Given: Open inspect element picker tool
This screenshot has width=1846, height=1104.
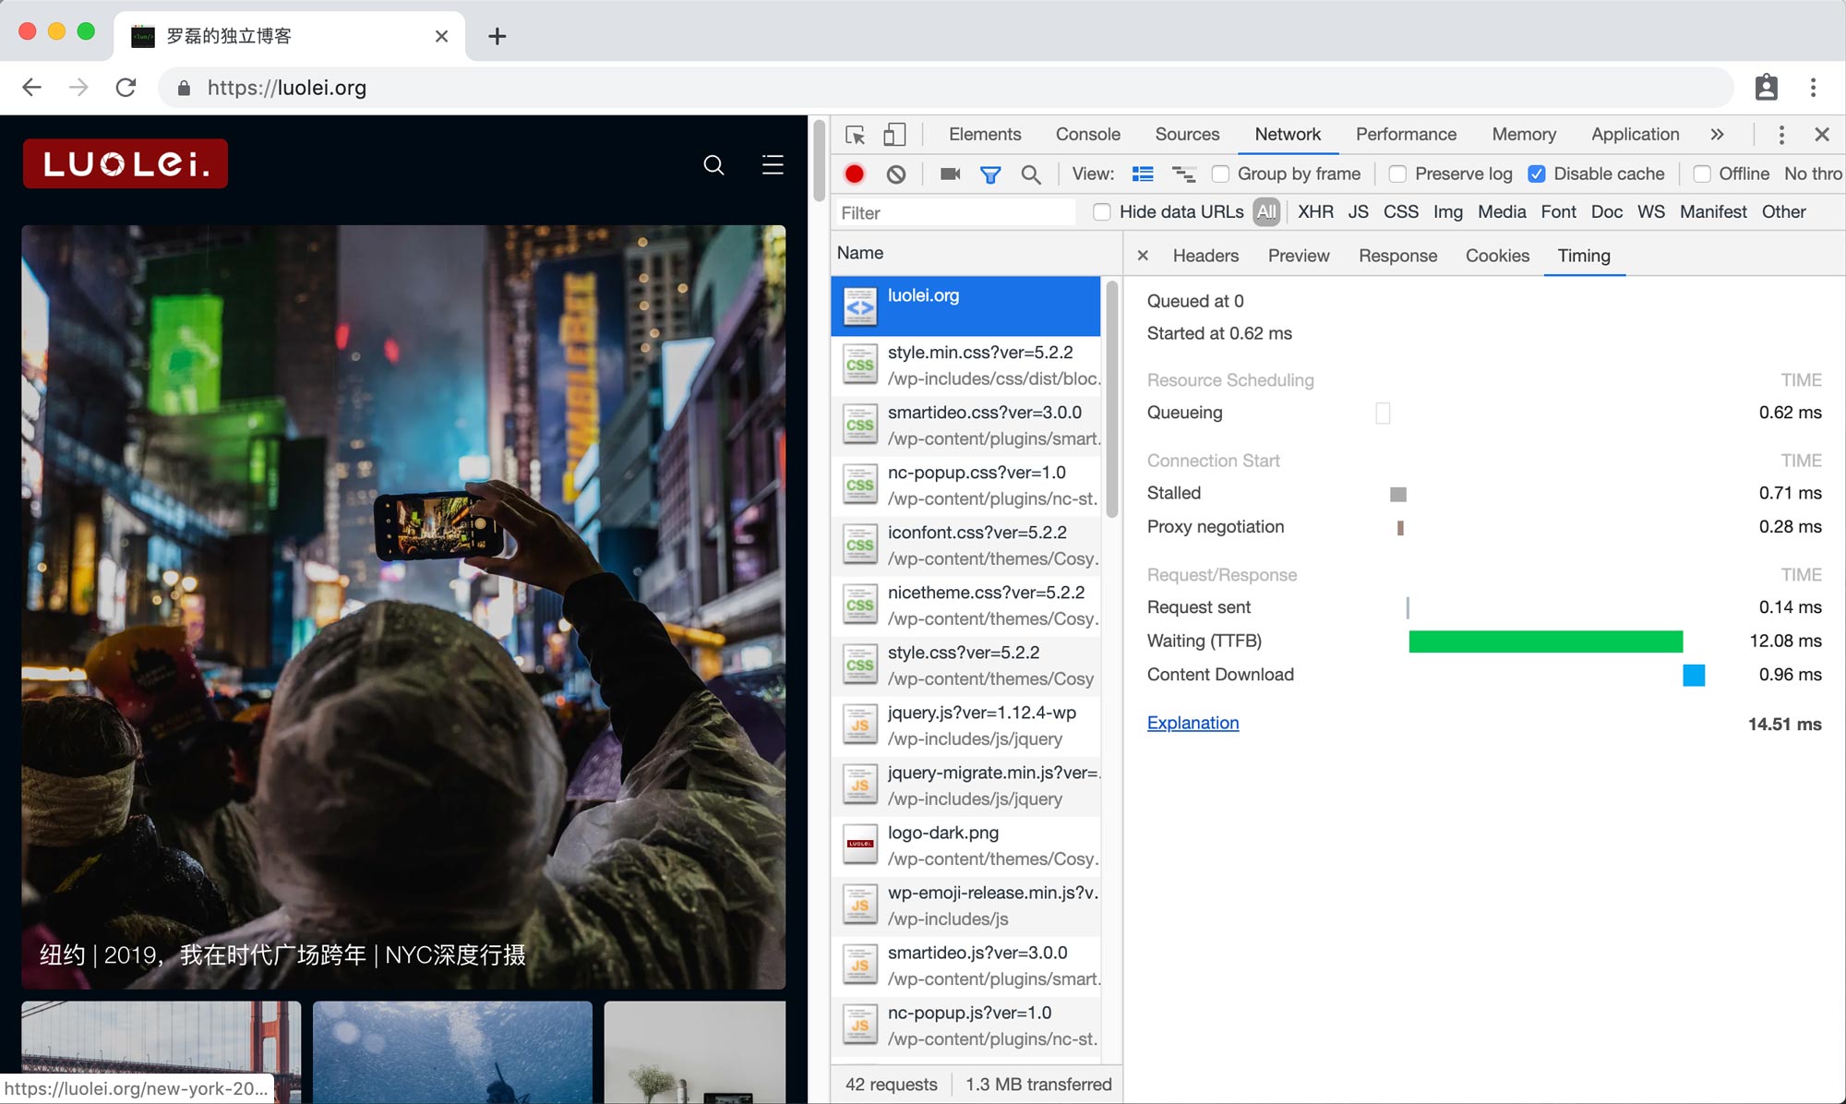Looking at the screenshot, I should [856, 135].
